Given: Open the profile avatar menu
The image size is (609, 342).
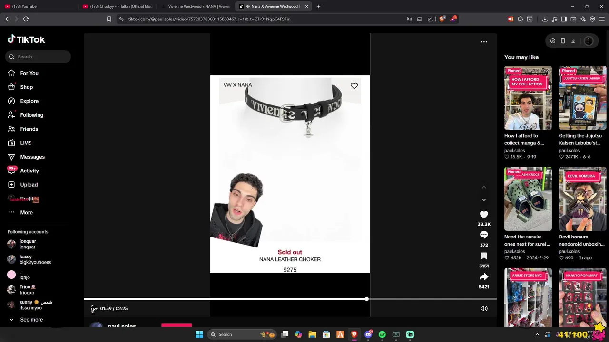Looking at the screenshot, I should [x=589, y=41].
